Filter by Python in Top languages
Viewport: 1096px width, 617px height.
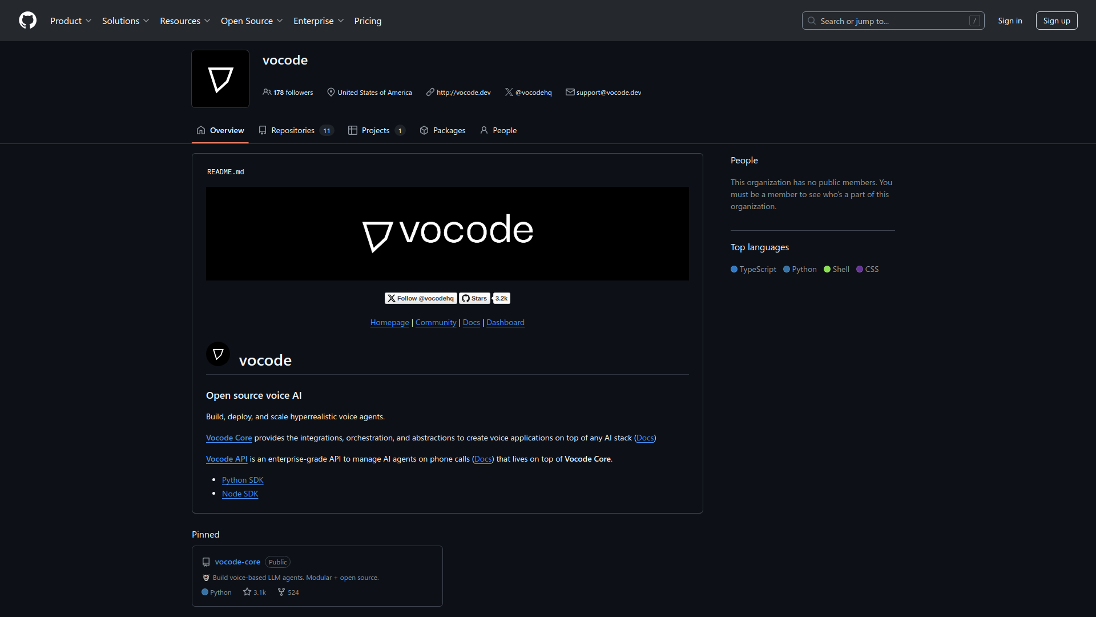800,269
